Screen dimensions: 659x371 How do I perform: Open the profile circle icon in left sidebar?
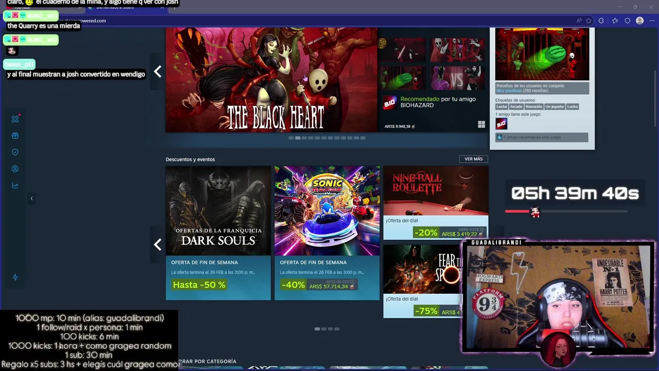(x=15, y=168)
